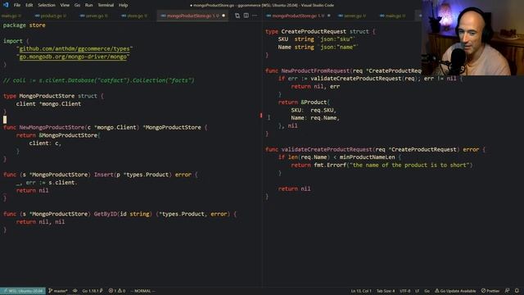This screenshot has height=295, width=524.
Task: Open the File menu
Action: pyautogui.click(x=16, y=5)
